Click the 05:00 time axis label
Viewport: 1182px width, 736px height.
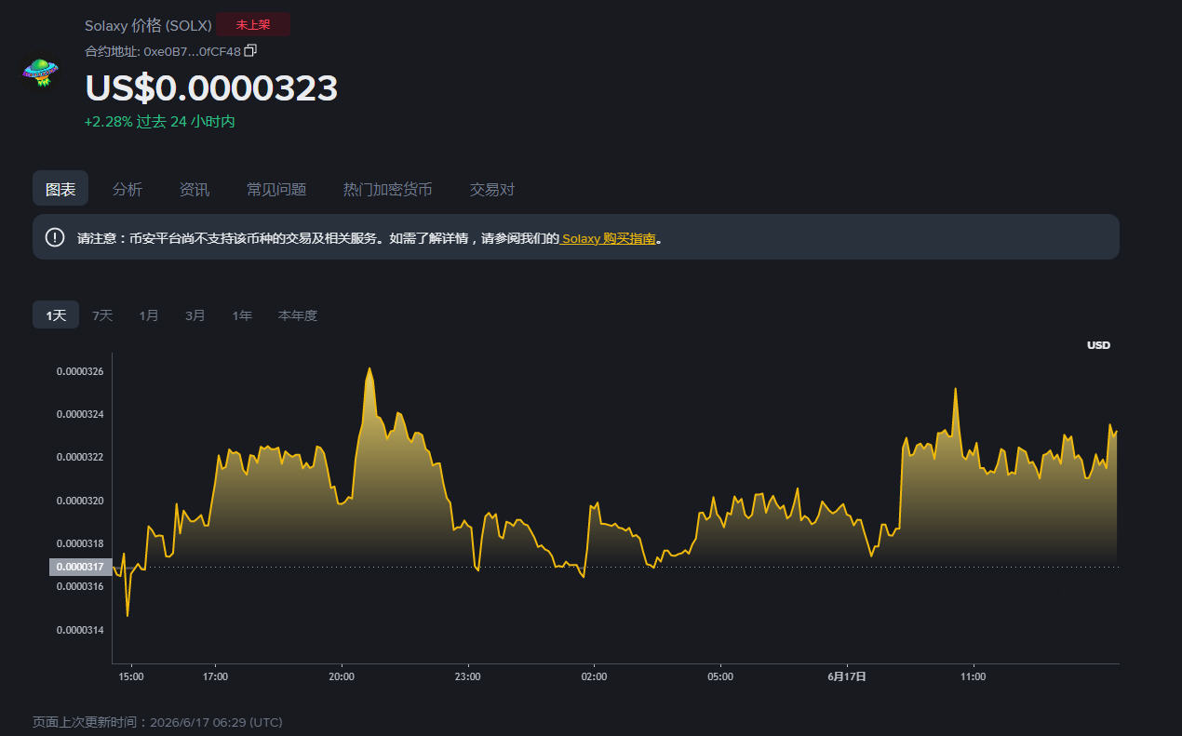pos(719,676)
